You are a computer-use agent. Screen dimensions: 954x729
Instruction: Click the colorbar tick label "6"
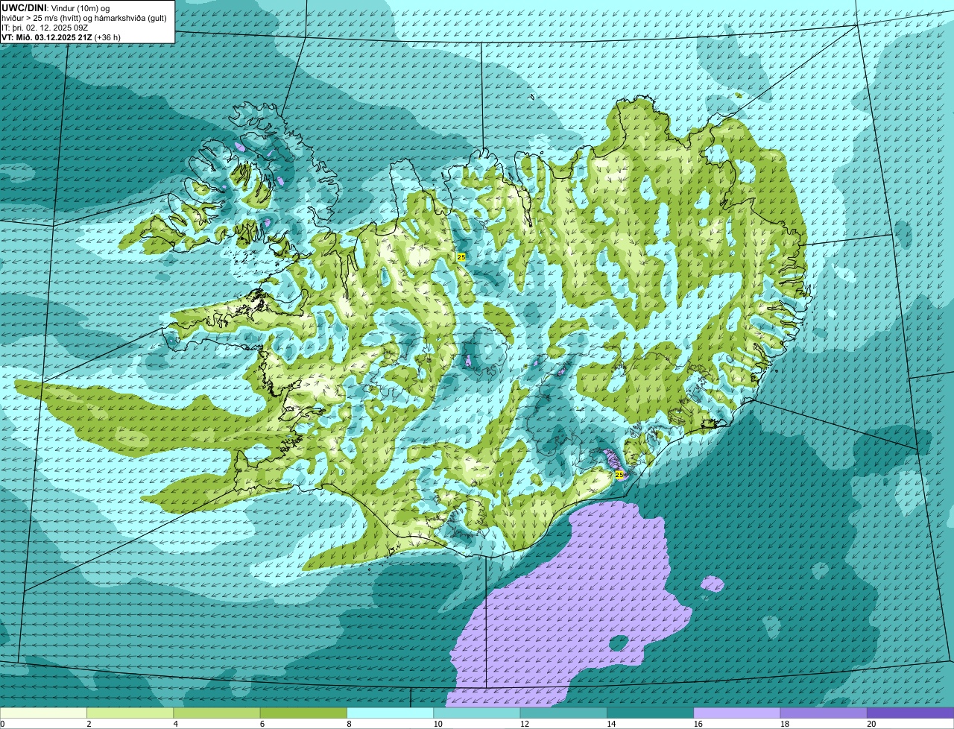point(262,724)
